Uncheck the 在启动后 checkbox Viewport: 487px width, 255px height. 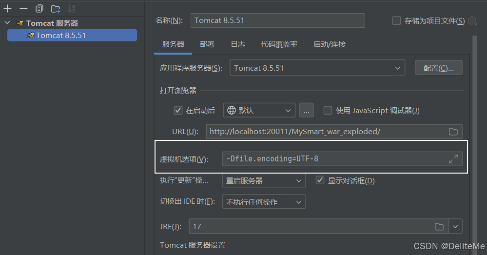click(x=178, y=110)
